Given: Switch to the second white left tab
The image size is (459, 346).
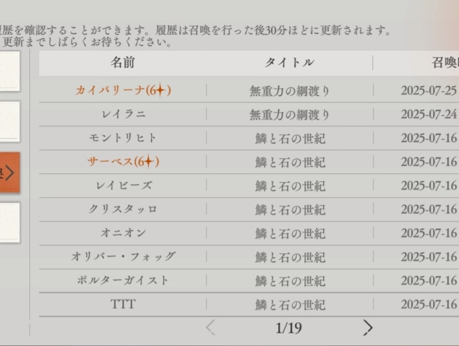Looking at the screenshot, I should click(9, 121).
